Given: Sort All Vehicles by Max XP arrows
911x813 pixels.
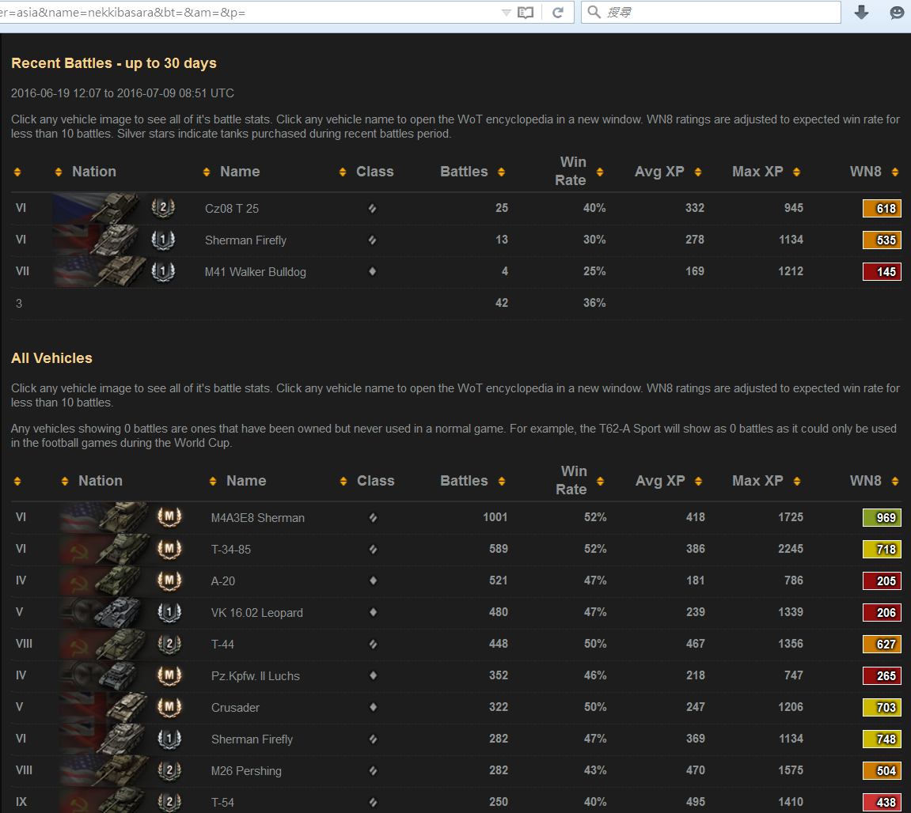Looking at the screenshot, I should pyautogui.click(x=797, y=482).
